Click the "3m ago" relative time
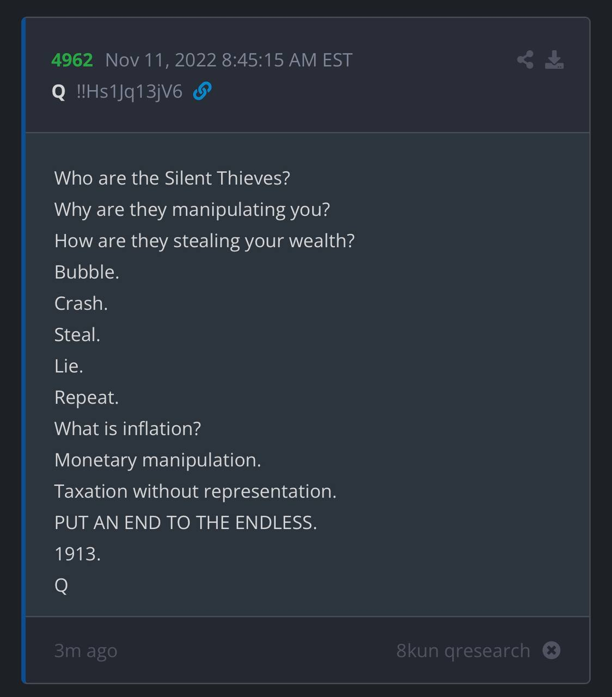 (x=85, y=650)
